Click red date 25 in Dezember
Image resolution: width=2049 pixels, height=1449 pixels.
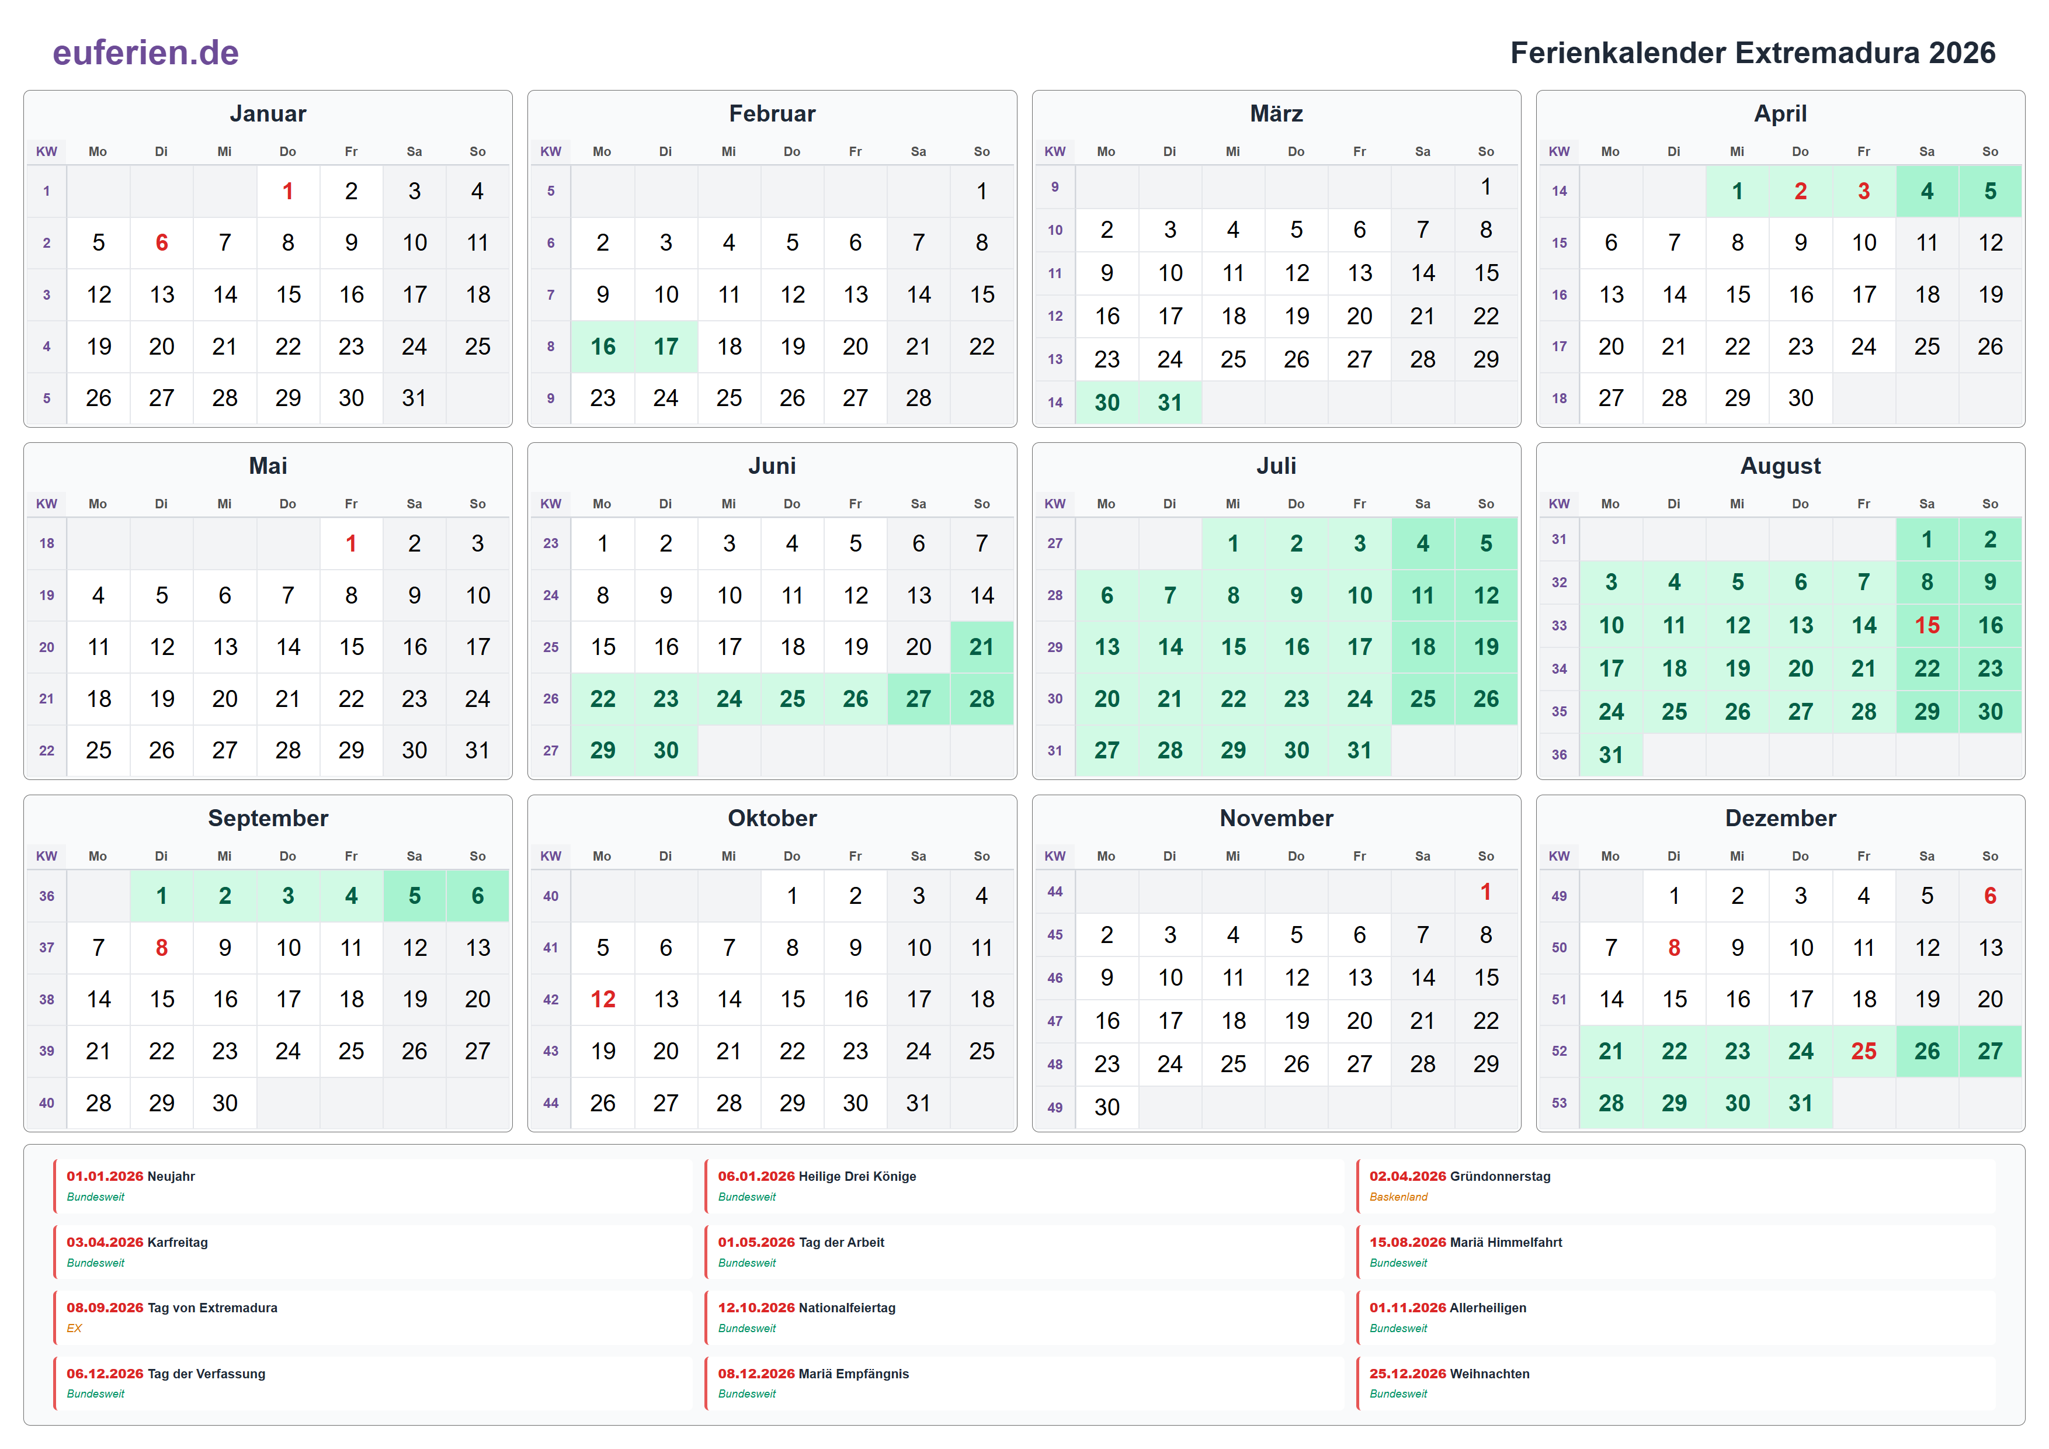click(x=1863, y=1052)
